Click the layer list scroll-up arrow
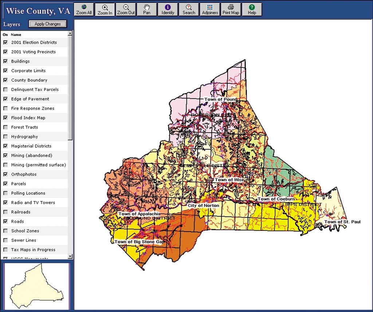The height and width of the screenshot is (312, 373). tap(70, 33)
